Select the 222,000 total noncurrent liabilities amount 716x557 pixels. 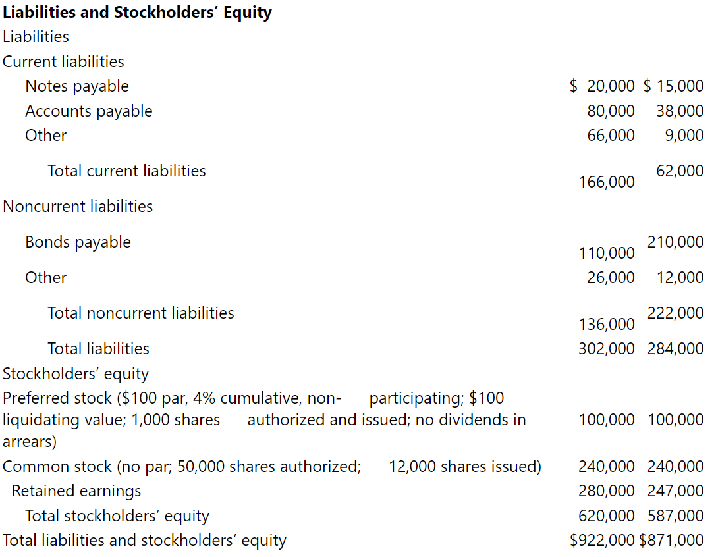click(675, 313)
